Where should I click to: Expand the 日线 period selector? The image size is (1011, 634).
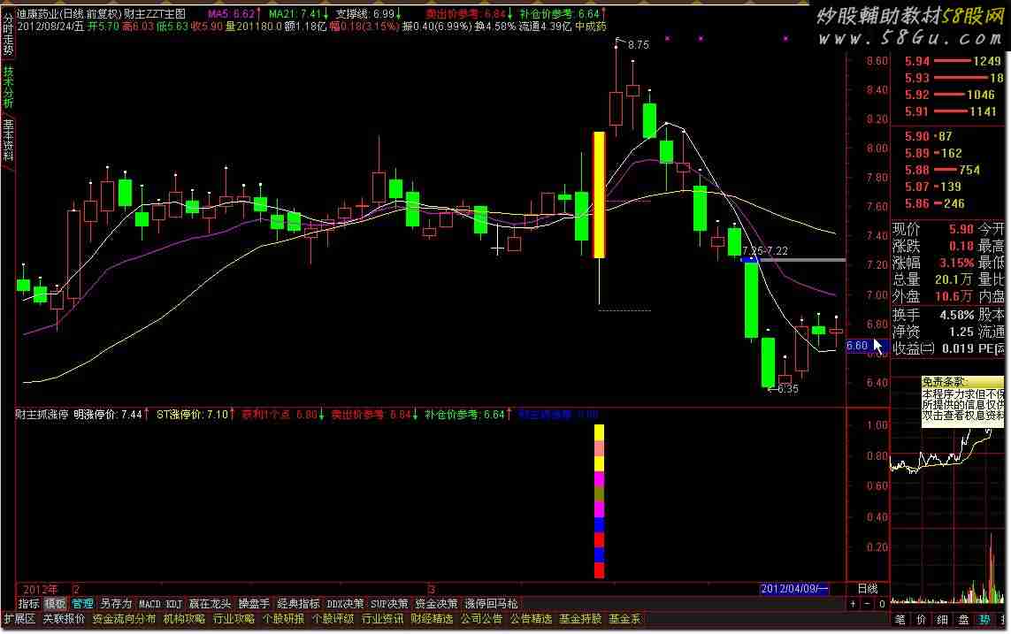[868, 589]
